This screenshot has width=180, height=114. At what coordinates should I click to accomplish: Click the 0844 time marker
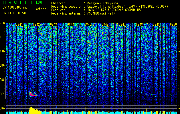pos(71,25)
